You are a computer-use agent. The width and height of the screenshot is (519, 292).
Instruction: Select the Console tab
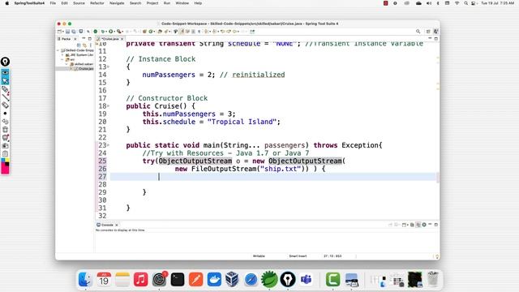[x=106, y=225]
